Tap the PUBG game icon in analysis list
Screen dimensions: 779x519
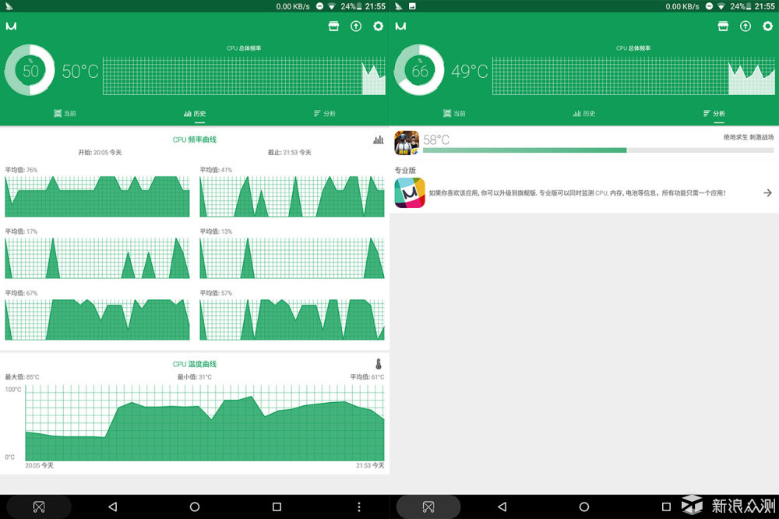tap(407, 143)
